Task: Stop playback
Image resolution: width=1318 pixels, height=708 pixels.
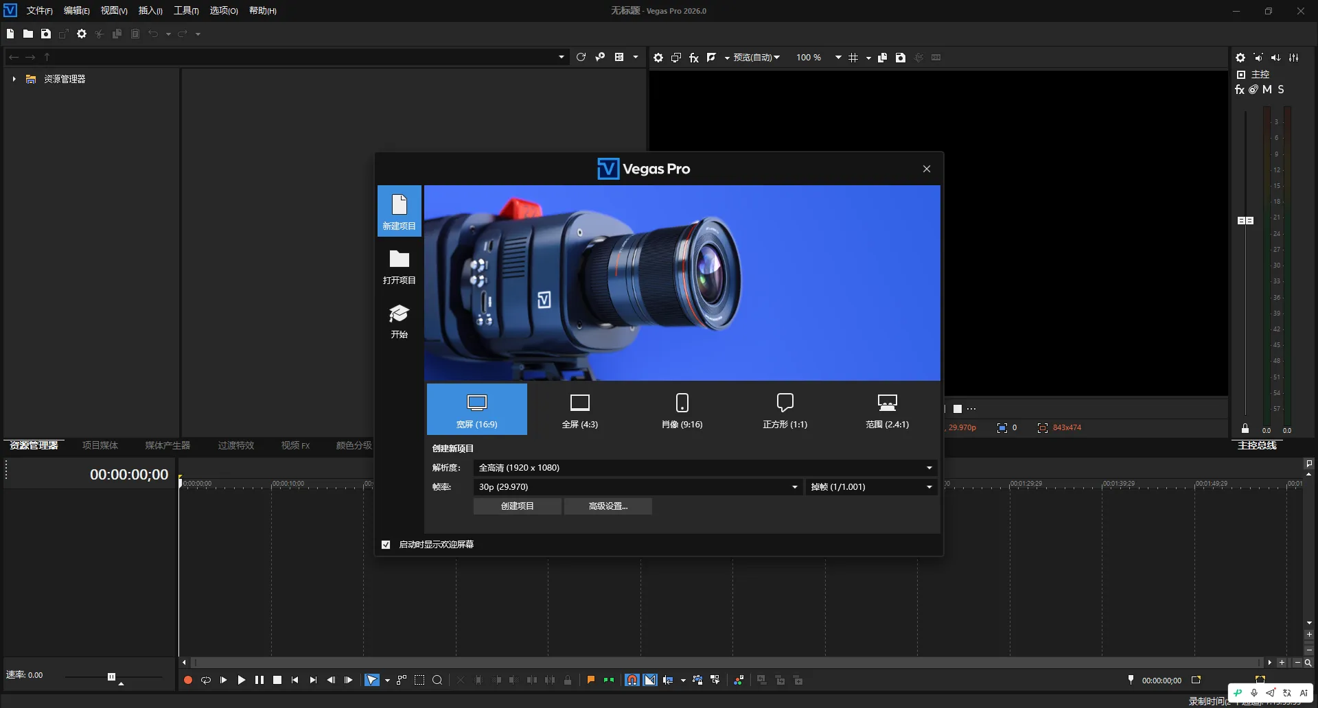Action: tap(277, 680)
